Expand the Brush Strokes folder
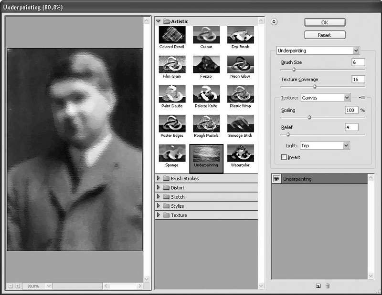The image size is (382, 295). [x=159, y=178]
